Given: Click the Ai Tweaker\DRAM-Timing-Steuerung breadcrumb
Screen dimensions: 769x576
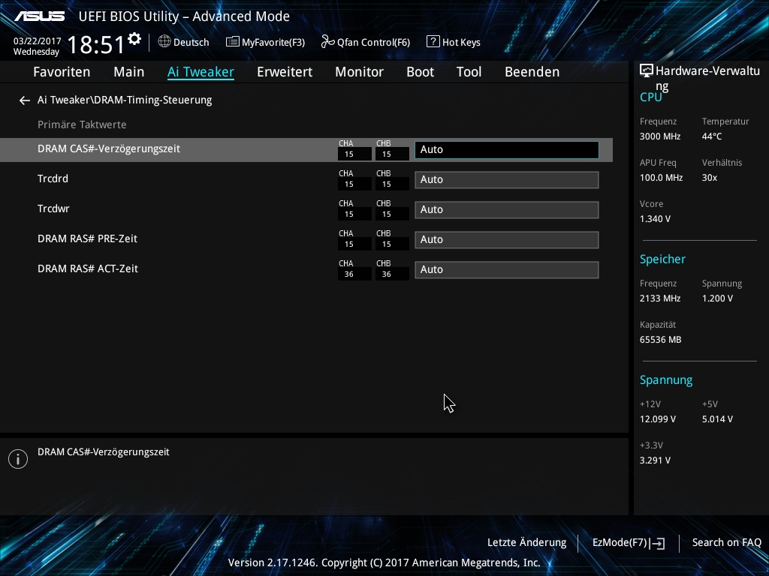Looking at the screenshot, I should click(x=125, y=100).
